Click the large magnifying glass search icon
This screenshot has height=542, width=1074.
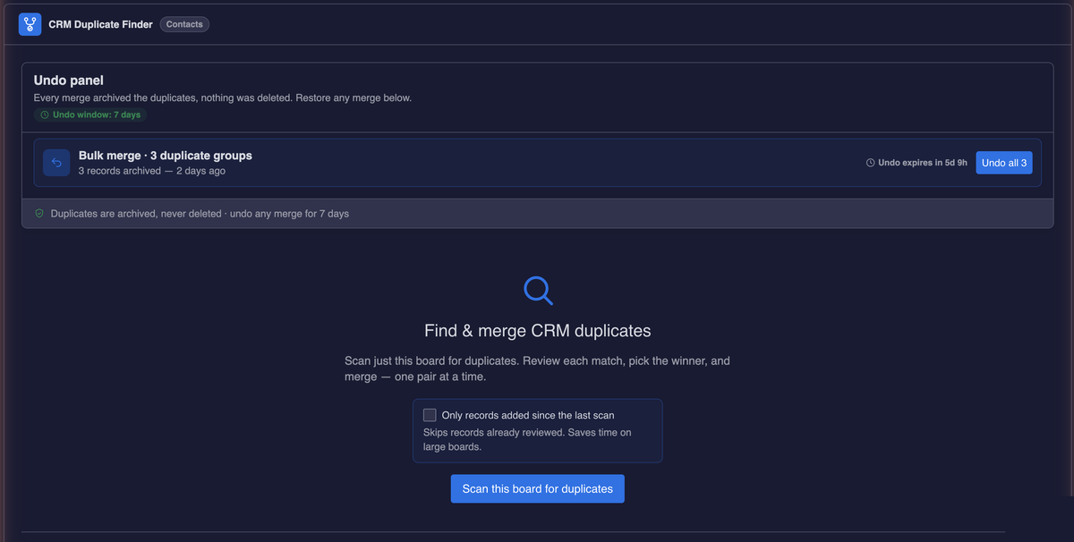point(538,290)
